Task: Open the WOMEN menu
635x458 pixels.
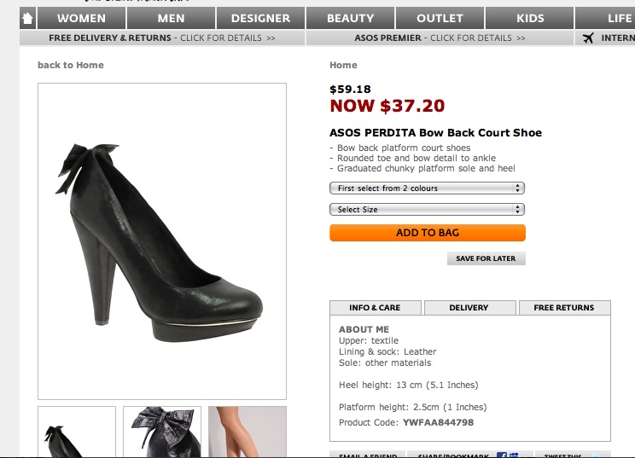Action: [x=81, y=18]
